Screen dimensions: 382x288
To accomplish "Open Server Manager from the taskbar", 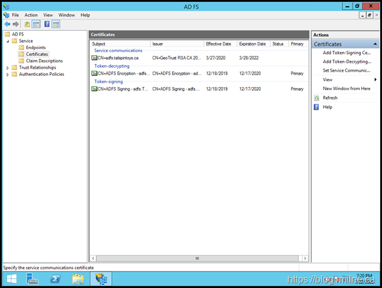I will (33, 279).
